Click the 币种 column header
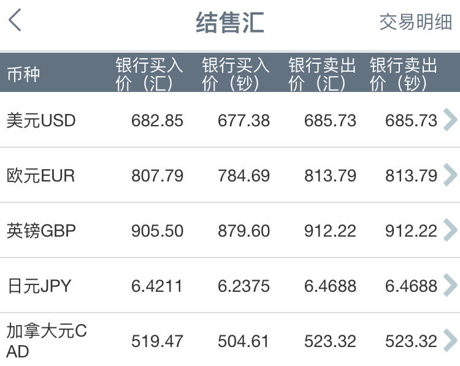This screenshot has width=460, height=366. point(23,74)
